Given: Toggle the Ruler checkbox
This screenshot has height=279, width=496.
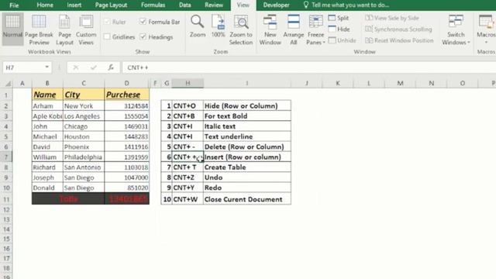Looking at the screenshot, I should (107, 22).
